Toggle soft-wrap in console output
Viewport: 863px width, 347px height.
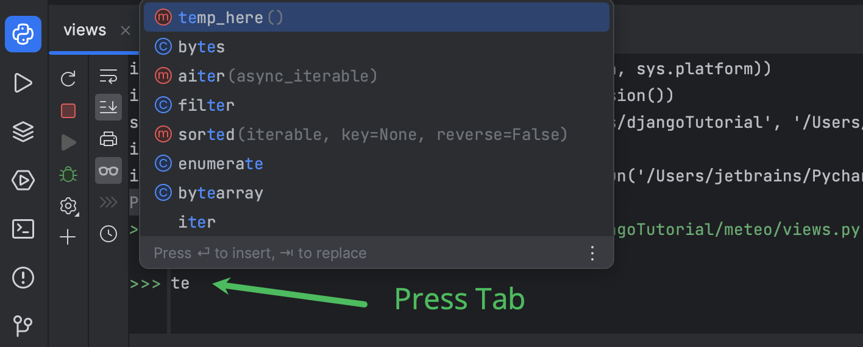pyautogui.click(x=108, y=76)
